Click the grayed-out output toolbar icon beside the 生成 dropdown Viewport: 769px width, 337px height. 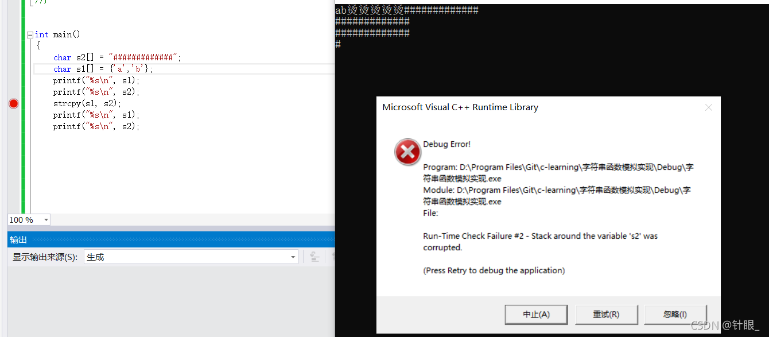coord(314,257)
